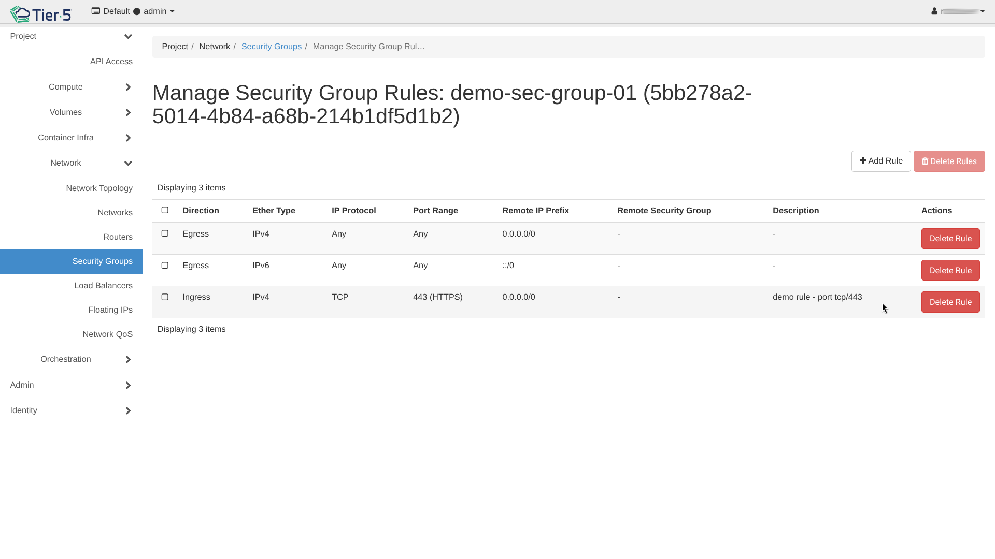The image size is (995, 559).
Task: Click the plus icon on Add Rule
Action: point(863,161)
